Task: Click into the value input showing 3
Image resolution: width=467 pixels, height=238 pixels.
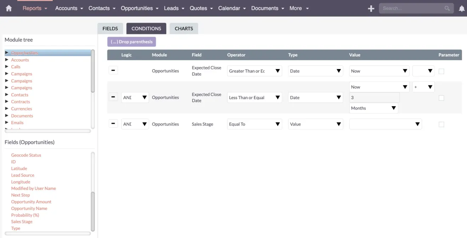Action: coord(374,97)
